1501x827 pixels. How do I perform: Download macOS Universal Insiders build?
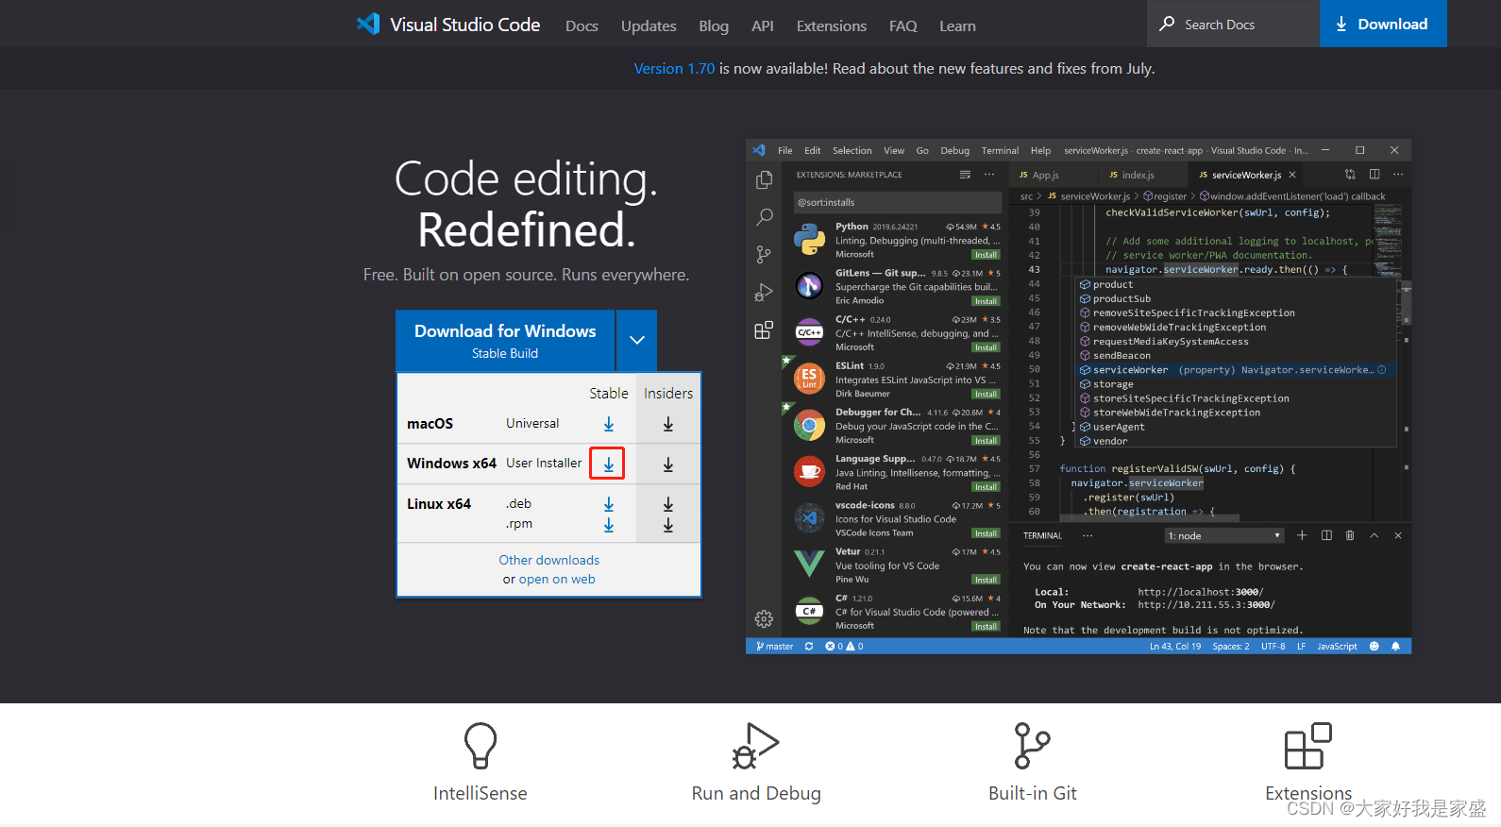click(668, 424)
